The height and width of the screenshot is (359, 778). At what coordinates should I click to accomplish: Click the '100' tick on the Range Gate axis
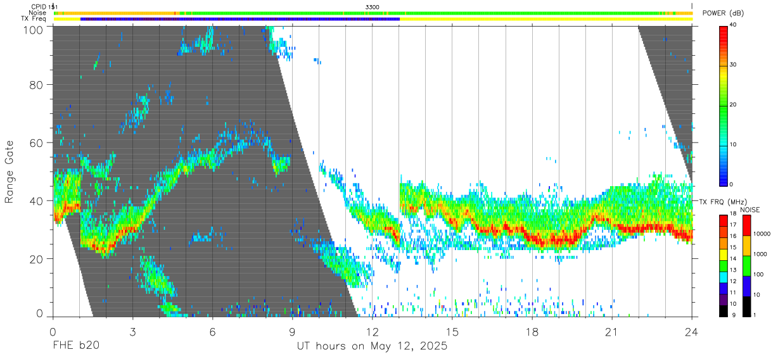34,29
